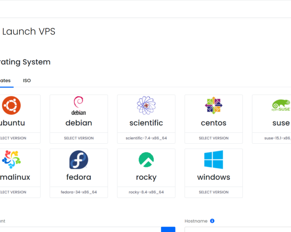Select the Rocky Linux green logo
Screen dimensions: 291x232
coord(146,160)
